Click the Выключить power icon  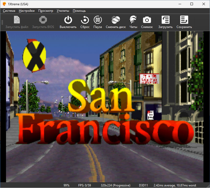(68, 20)
